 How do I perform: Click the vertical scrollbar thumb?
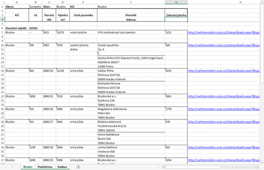click(x=262, y=44)
